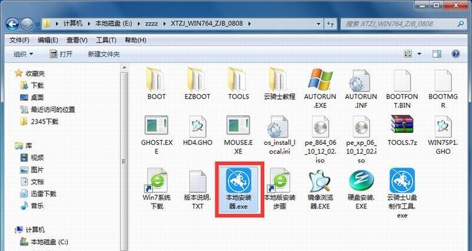Click the Back navigation arrow

[x=13, y=24]
